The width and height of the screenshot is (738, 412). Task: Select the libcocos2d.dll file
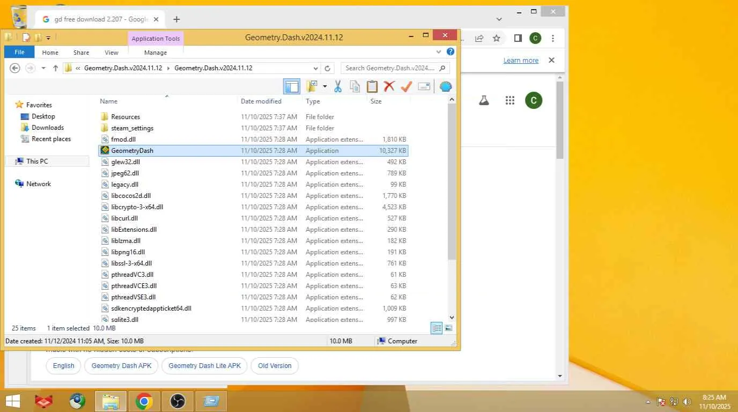tap(131, 196)
